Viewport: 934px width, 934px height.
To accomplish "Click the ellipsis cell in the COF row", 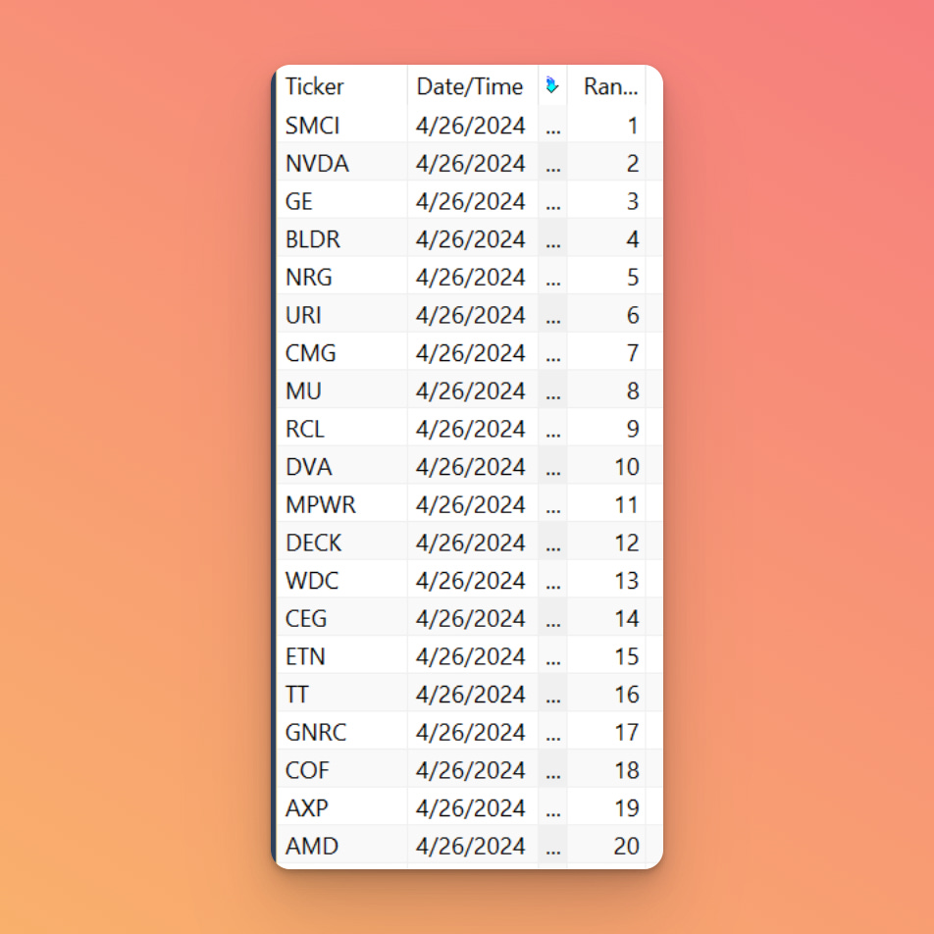I will click(x=552, y=769).
